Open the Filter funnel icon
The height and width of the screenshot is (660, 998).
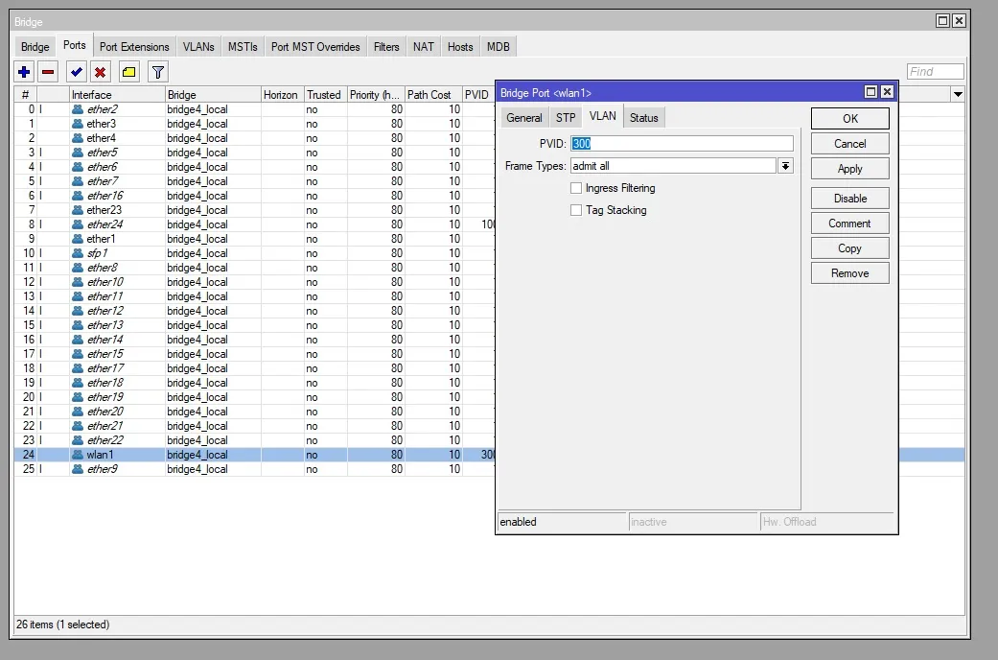coord(158,72)
